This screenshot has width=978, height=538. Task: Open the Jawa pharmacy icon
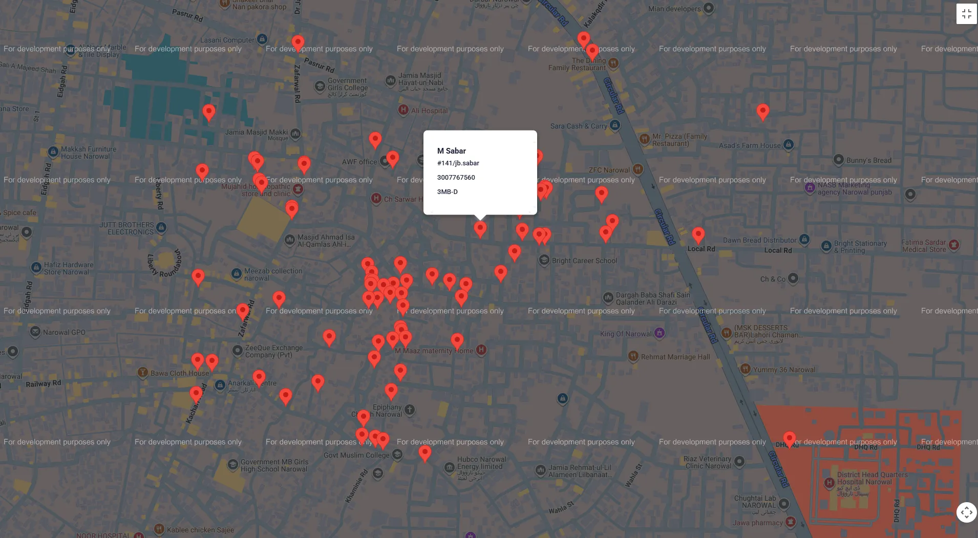pos(791,522)
